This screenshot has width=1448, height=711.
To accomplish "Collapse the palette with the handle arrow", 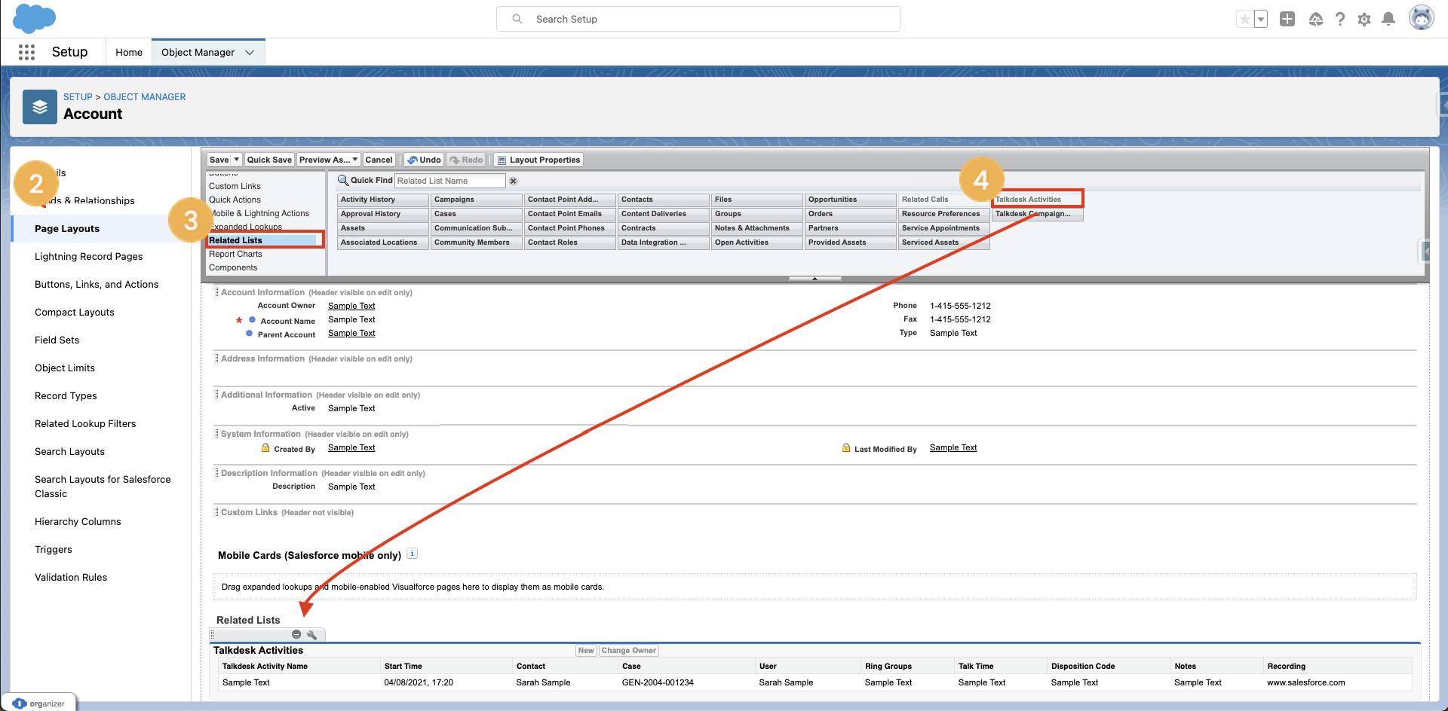I will point(814,279).
